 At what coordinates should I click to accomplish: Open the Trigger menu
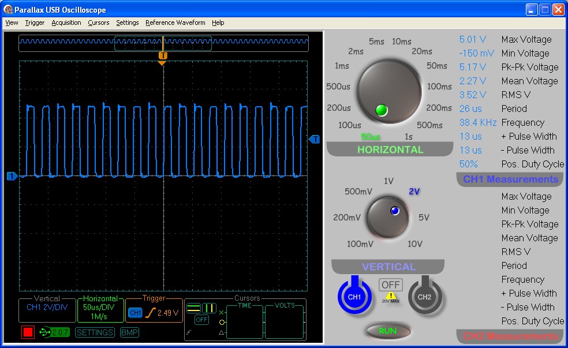(x=35, y=23)
